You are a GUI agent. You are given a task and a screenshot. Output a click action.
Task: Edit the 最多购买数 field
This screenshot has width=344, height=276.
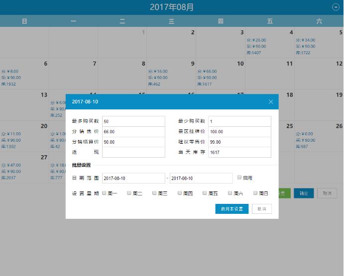click(x=133, y=121)
